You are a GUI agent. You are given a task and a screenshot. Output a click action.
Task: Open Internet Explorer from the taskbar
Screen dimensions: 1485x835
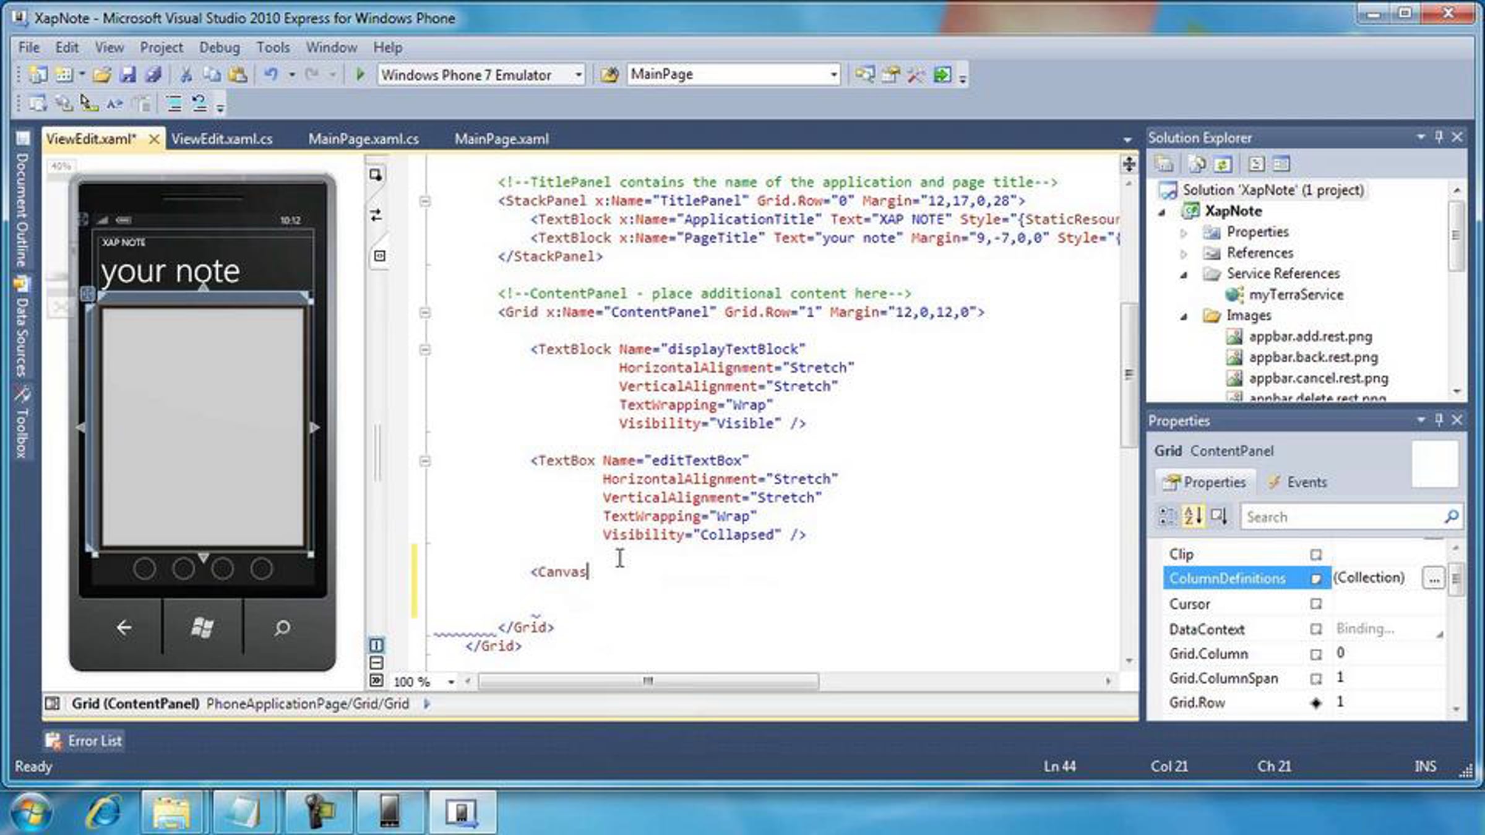point(104,811)
